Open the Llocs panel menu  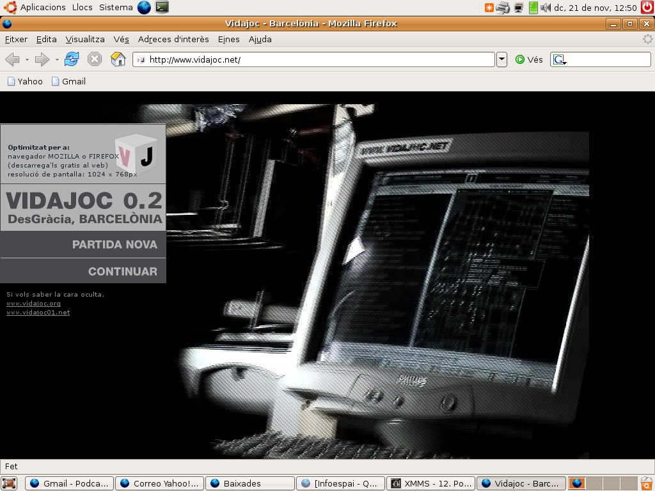(x=83, y=8)
